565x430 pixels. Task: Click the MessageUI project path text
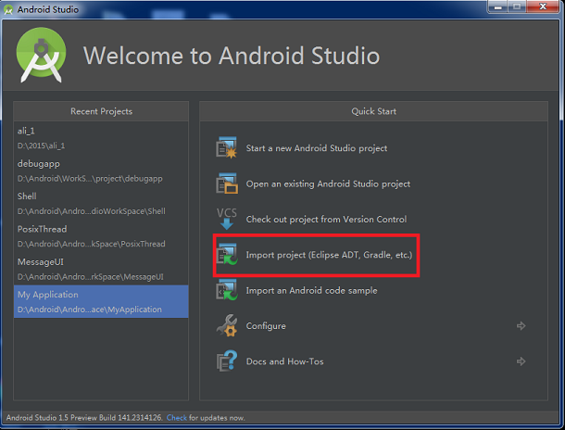click(x=91, y=277)
